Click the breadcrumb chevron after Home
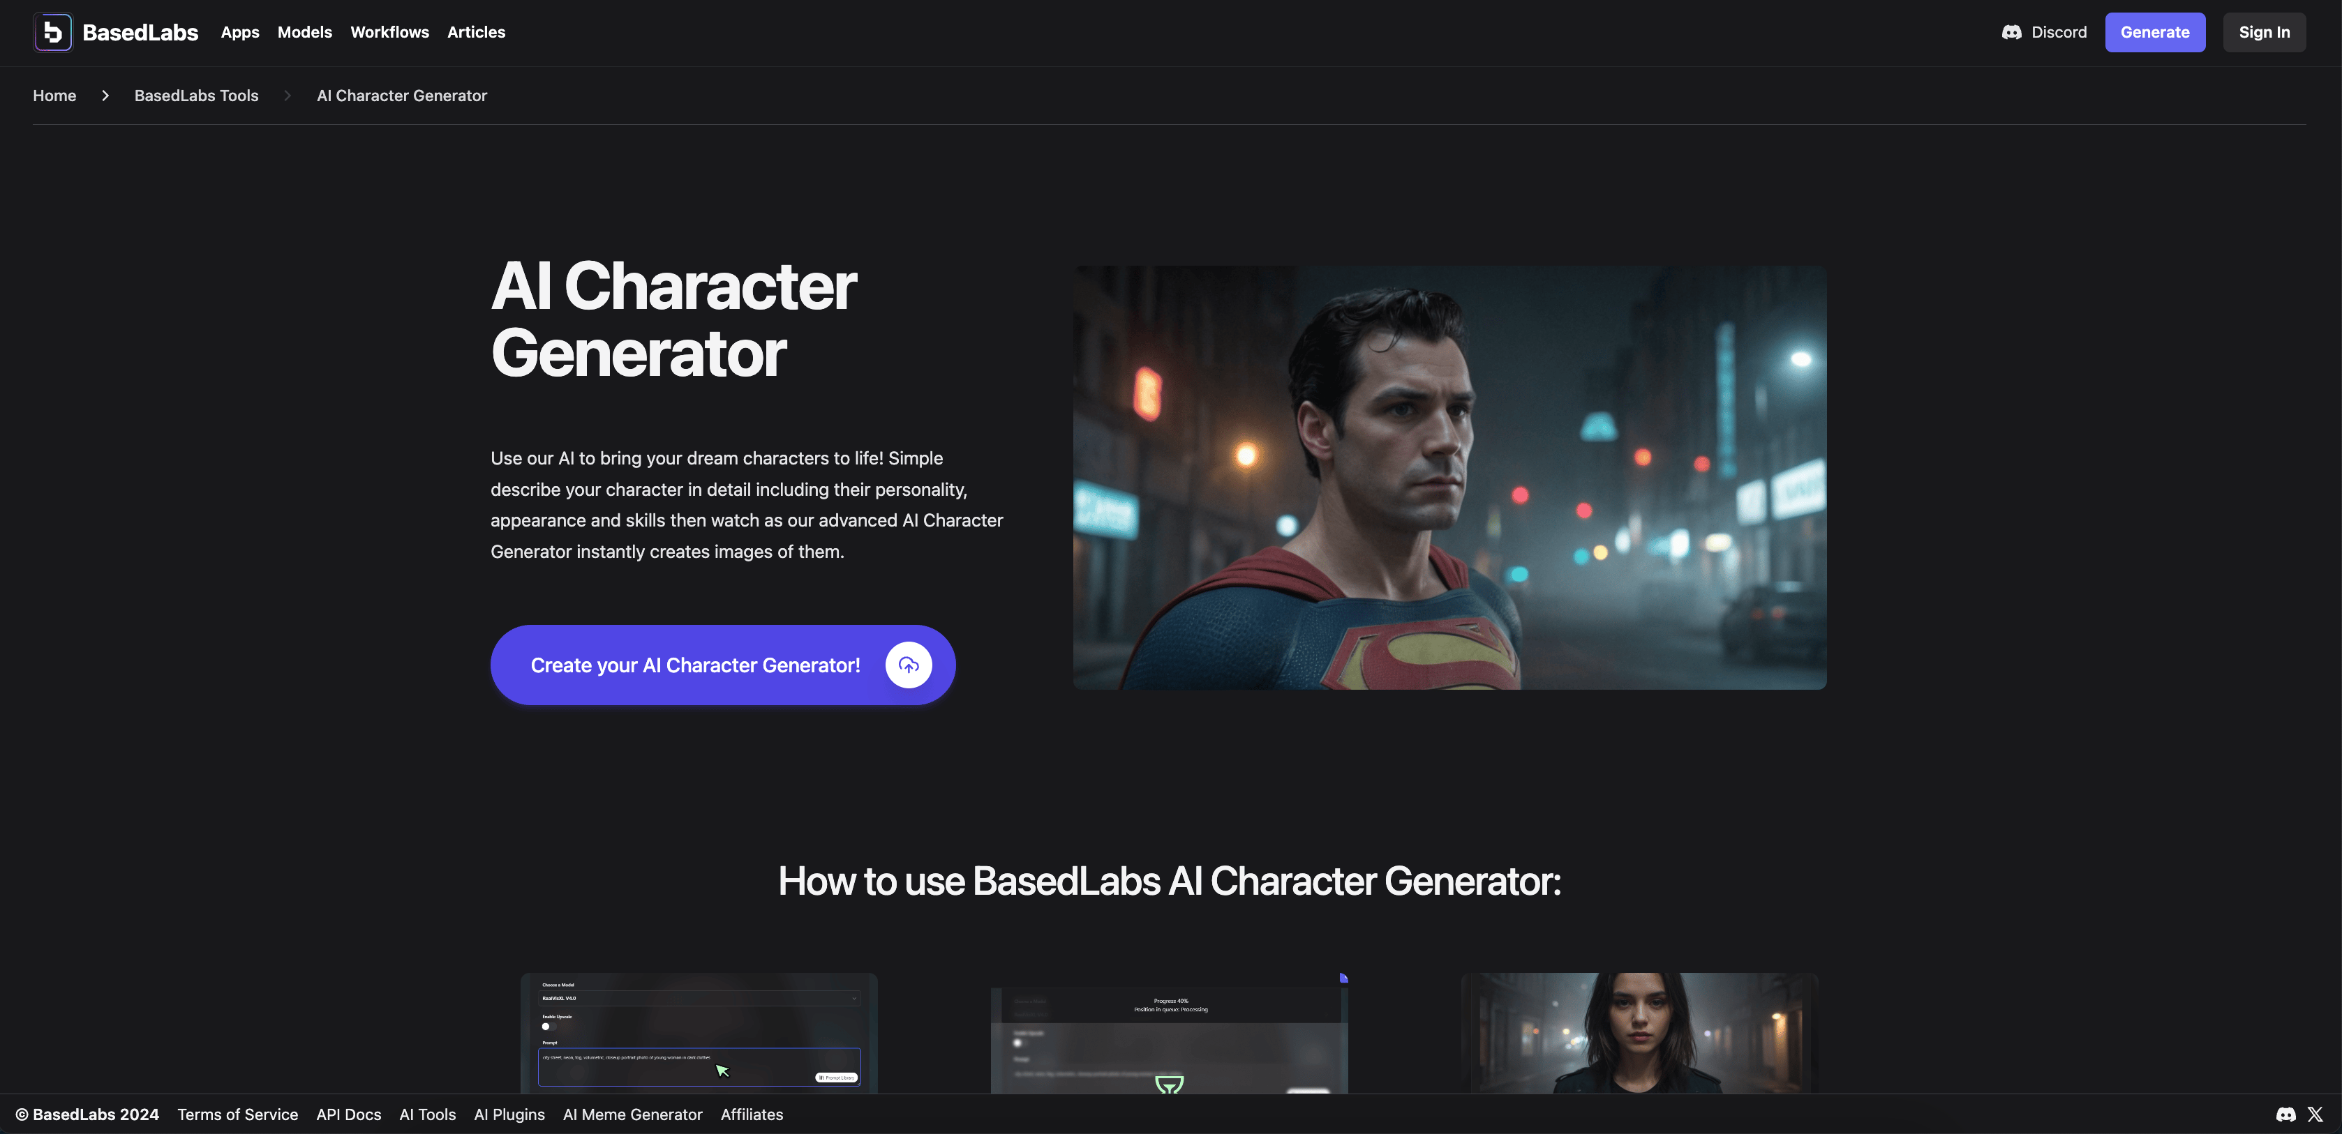 tap(106, 96)
